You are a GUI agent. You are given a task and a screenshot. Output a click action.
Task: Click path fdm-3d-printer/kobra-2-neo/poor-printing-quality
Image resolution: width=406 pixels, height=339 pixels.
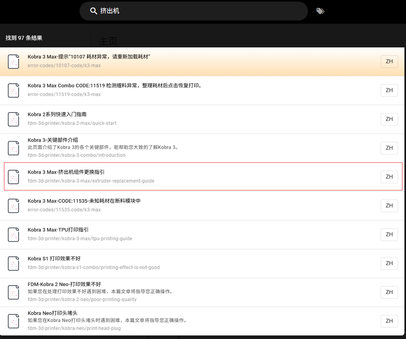82,299
